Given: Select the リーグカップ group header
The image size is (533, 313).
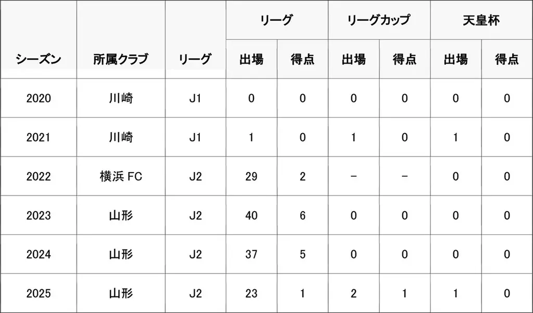Looking at the screenshot, I should point(379,20).
